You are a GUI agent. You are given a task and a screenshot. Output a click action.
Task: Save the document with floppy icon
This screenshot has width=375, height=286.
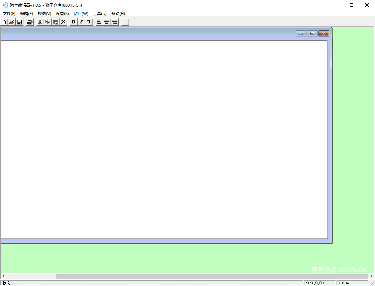coord(19,22)
